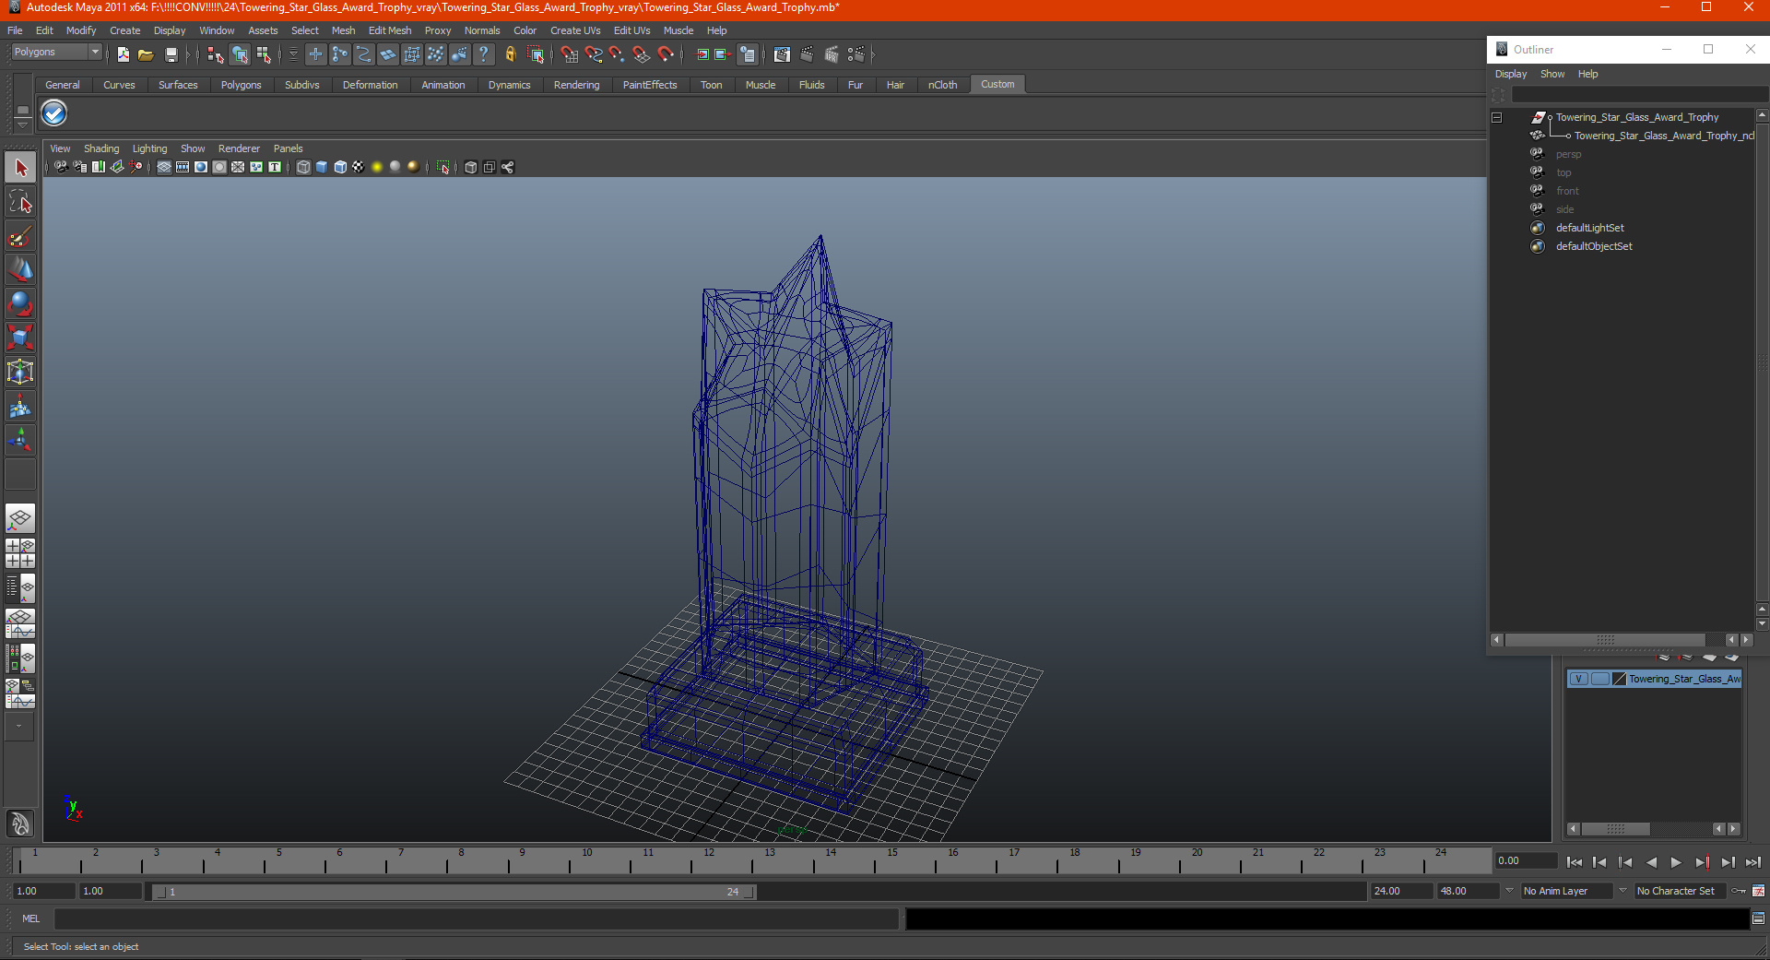The image size is (1770, 960).
Task: Click the Select by object type icon
Action: click(240, 54)
